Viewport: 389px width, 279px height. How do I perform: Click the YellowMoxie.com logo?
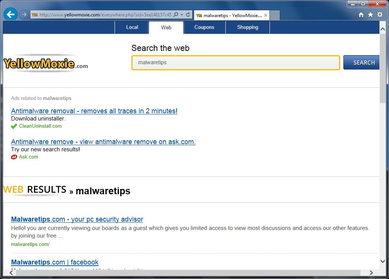click(46, 64)
